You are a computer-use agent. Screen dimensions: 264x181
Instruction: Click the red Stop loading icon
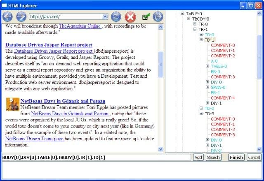(130, 17)
